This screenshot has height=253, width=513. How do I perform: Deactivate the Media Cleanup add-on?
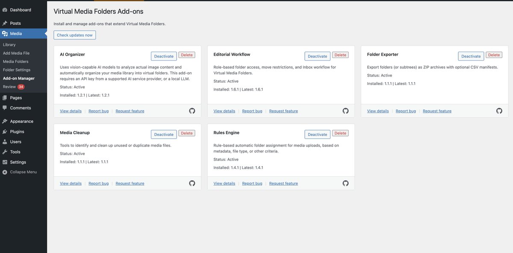(164, 134)
